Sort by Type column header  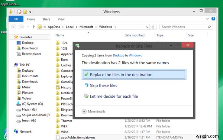160,35
